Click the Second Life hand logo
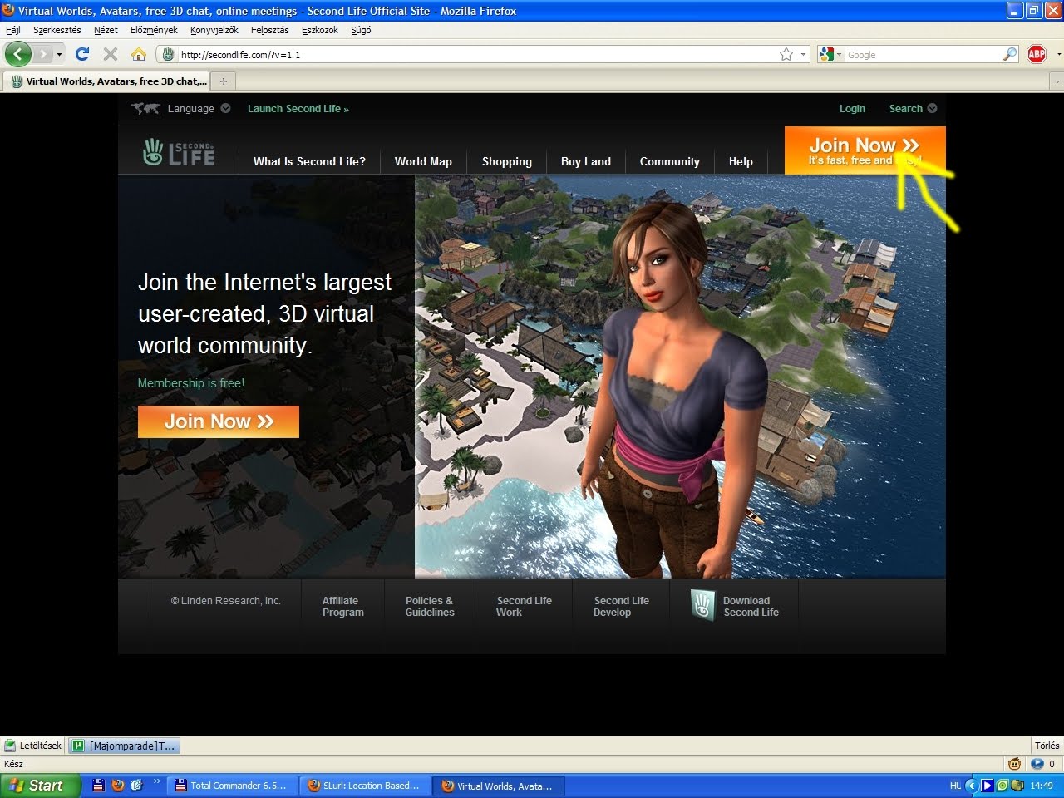The image size is (1064, 798). [x=179, y=152]
